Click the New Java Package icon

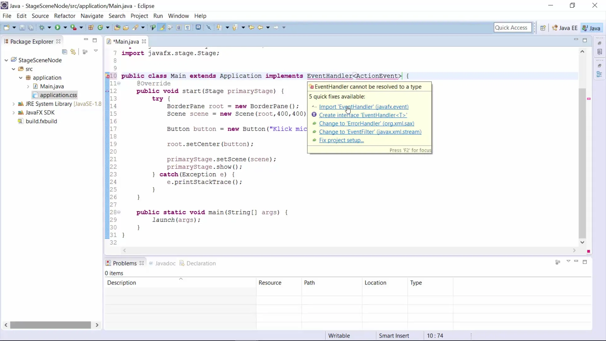point(91,27)
